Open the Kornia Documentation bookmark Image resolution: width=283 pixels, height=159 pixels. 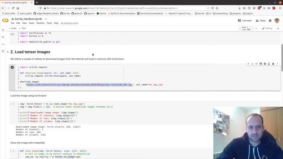point(150,14)
